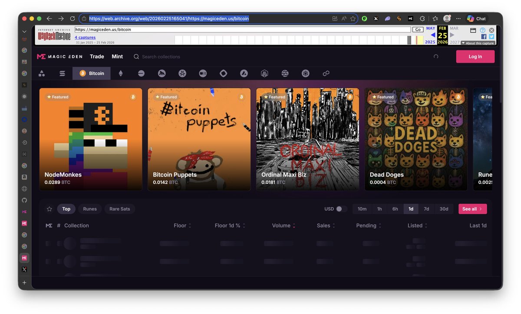This screenshot has height=314, width=521.
Task: Select the 1h time range
Action: pos(379,209)
